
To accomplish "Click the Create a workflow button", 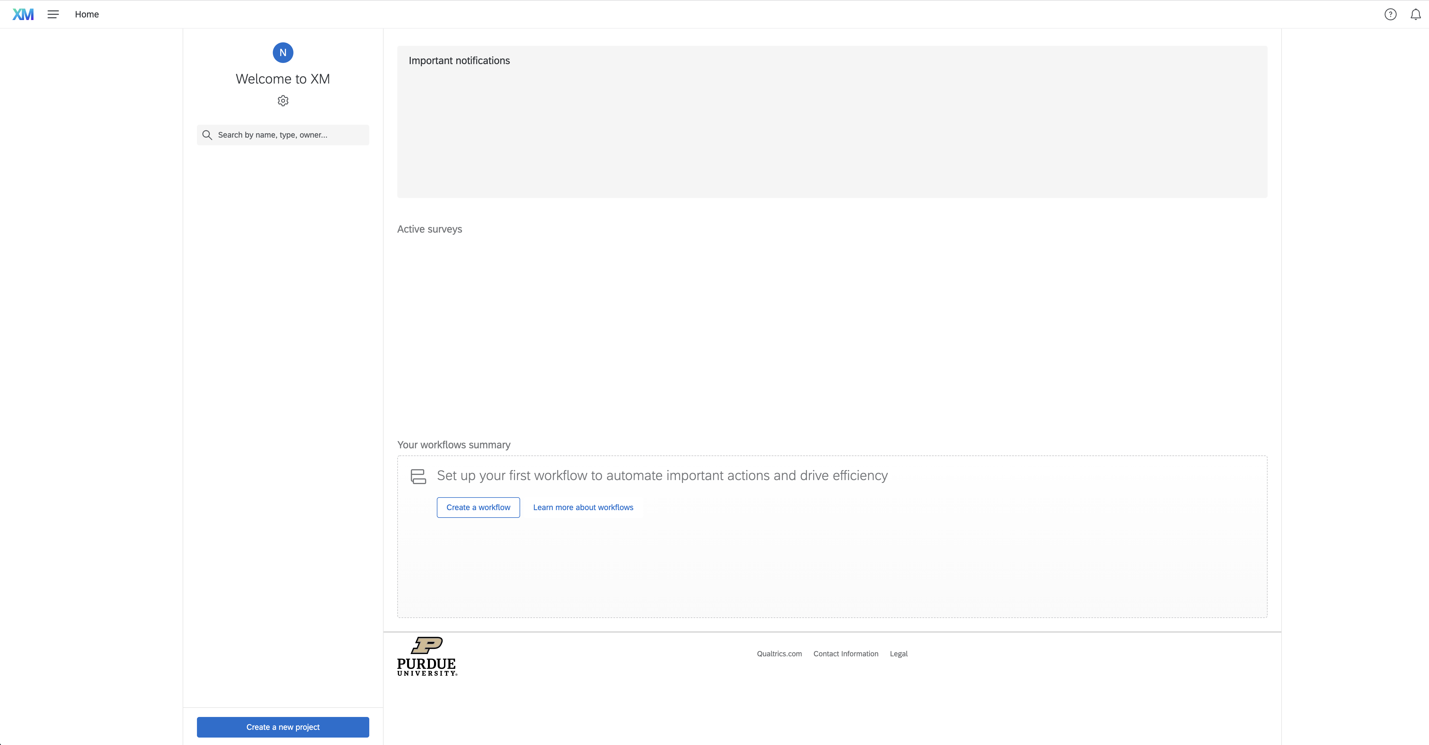I will 478,507.
